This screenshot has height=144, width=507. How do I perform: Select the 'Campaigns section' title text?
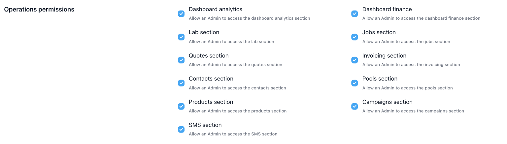pos(387,102)
